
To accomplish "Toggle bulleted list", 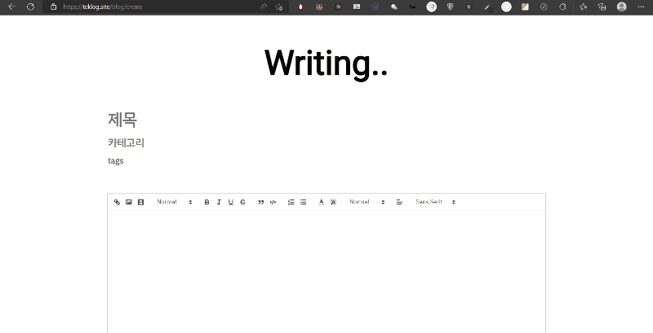I will coord(303,202).
